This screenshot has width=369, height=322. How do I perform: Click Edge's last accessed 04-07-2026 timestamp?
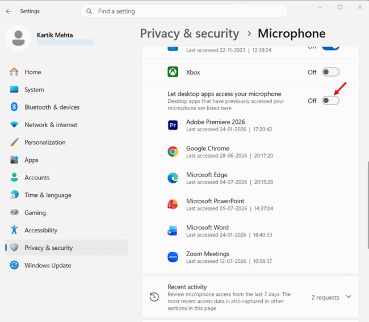pos(229,182)
